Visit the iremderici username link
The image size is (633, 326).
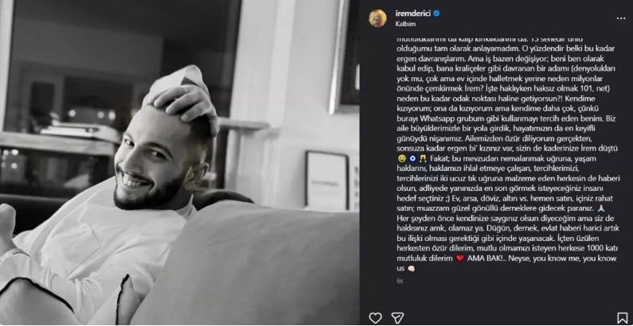click(x=413, y=14)
